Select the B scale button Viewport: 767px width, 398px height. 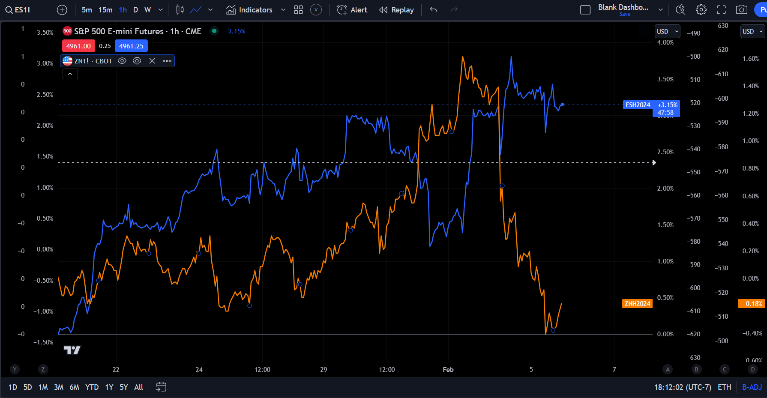[696, 369]
